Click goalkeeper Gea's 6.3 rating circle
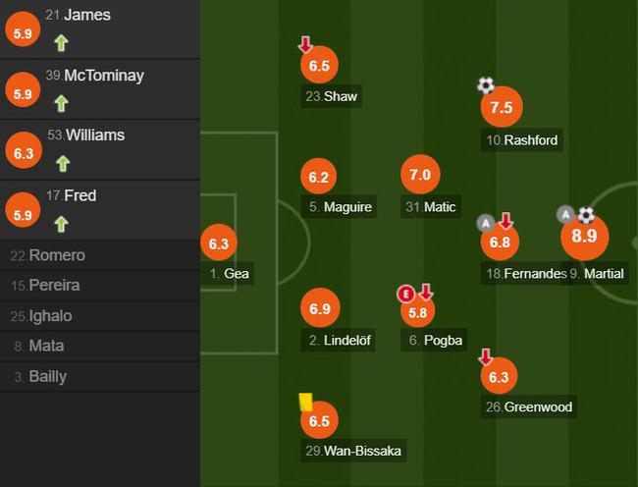 click(219, 243)
